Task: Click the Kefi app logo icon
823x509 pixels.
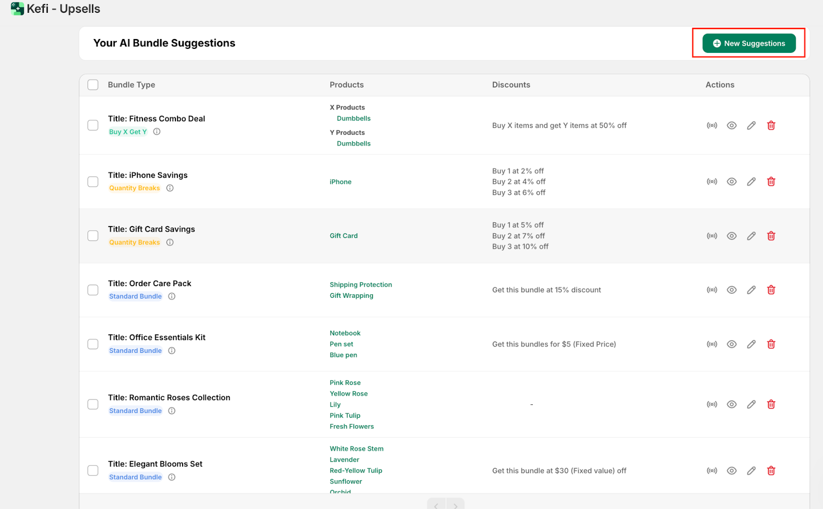Action: point(17,9)
